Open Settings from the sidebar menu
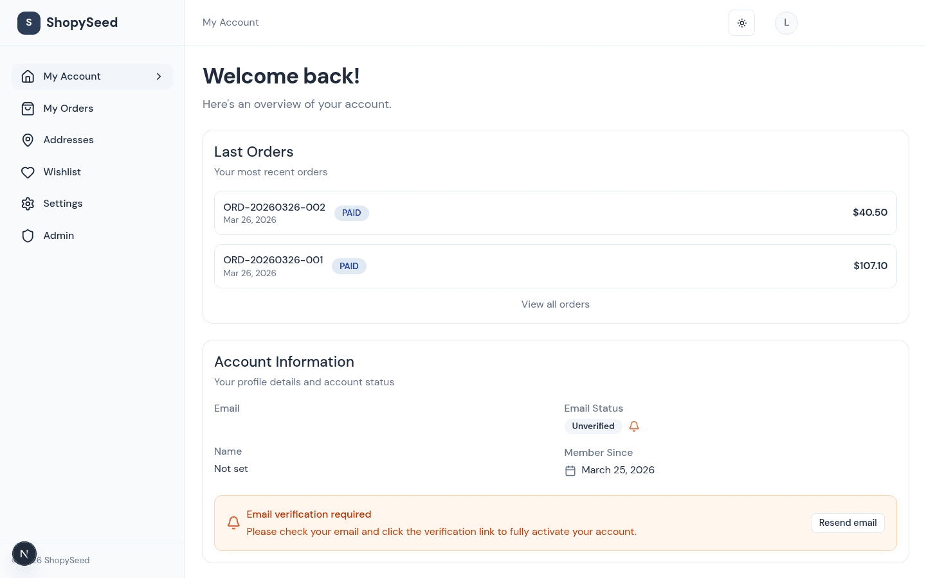 point(62,203)
